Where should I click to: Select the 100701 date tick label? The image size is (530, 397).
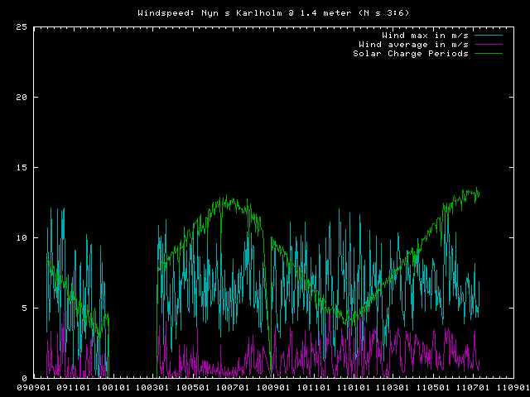pos(233,387)
